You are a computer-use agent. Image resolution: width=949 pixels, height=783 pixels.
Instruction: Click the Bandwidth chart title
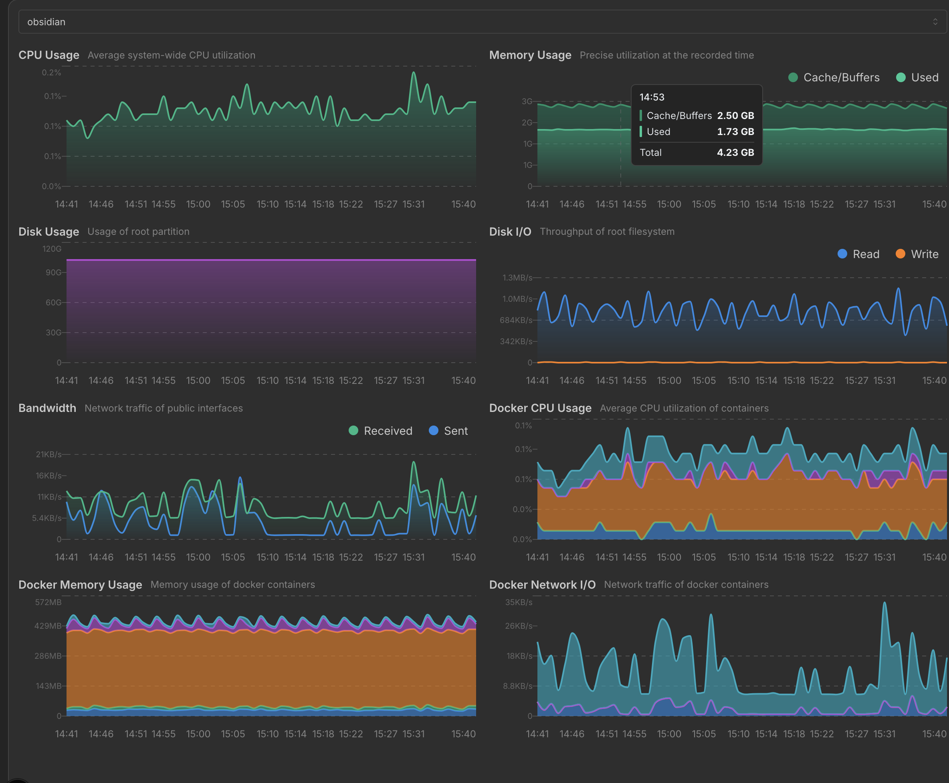(x=47, y=408)
